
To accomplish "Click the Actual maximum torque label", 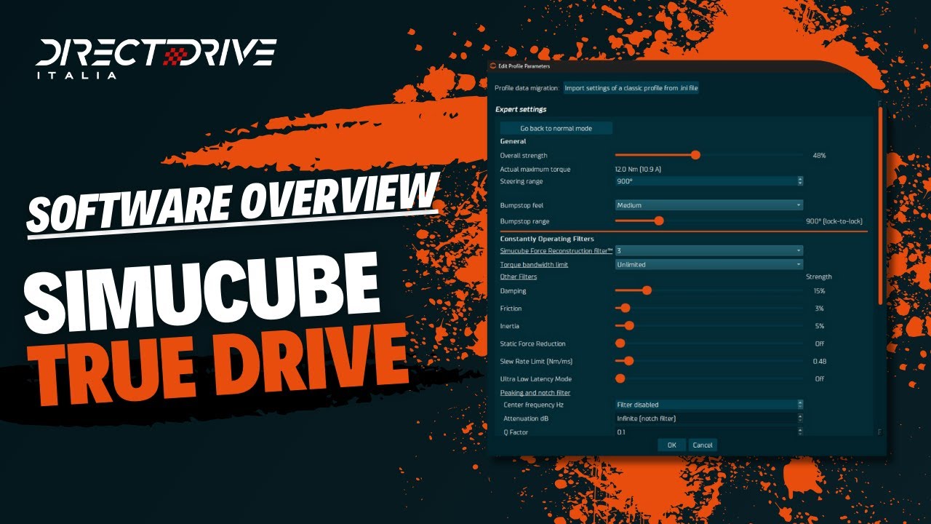I will pos(535,170).
